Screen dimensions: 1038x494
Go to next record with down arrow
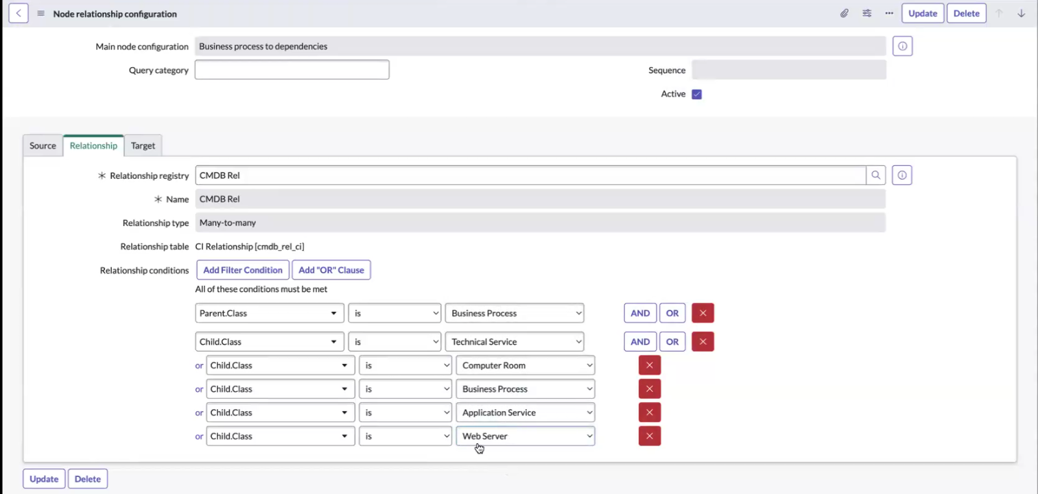[x=1022, y=13]
